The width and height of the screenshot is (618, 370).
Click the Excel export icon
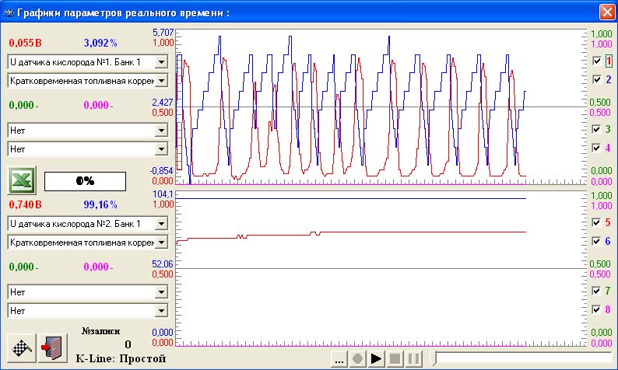22,180
